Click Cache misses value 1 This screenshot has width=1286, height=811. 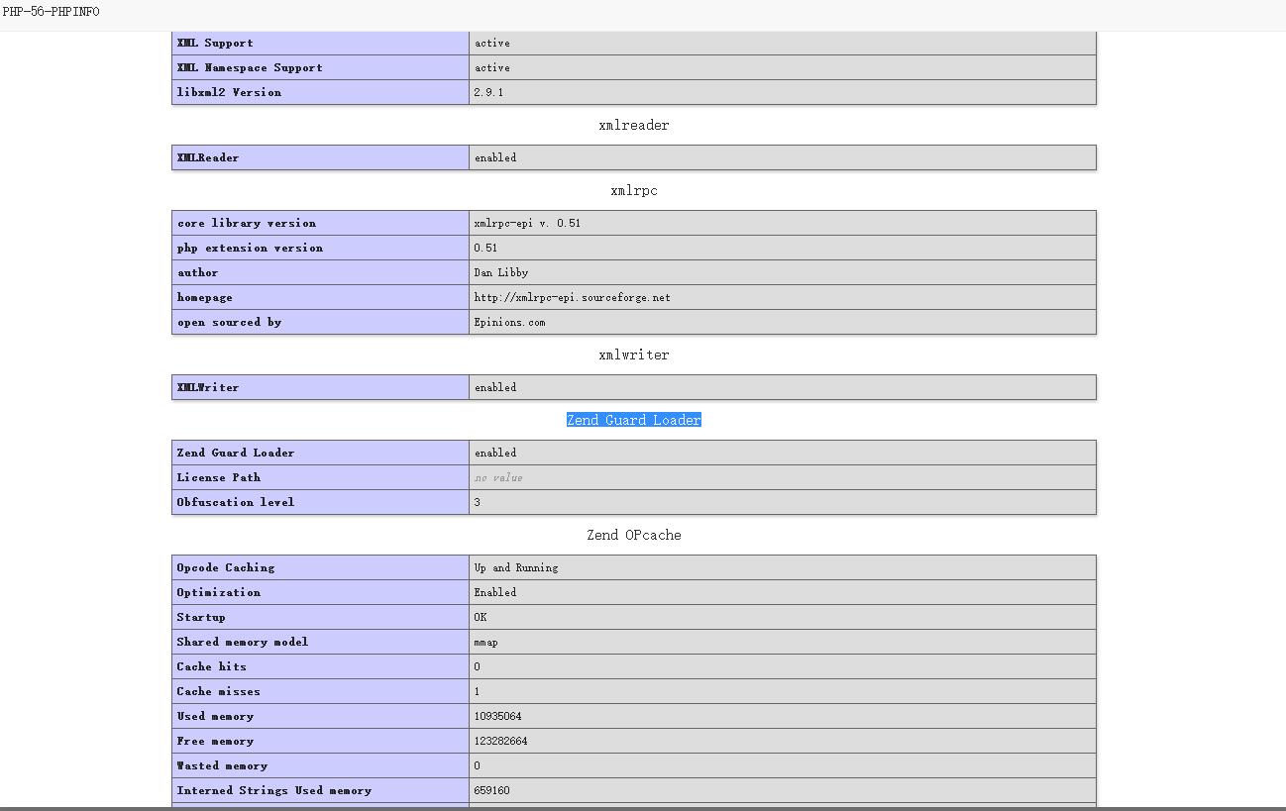tap(477, 691)
